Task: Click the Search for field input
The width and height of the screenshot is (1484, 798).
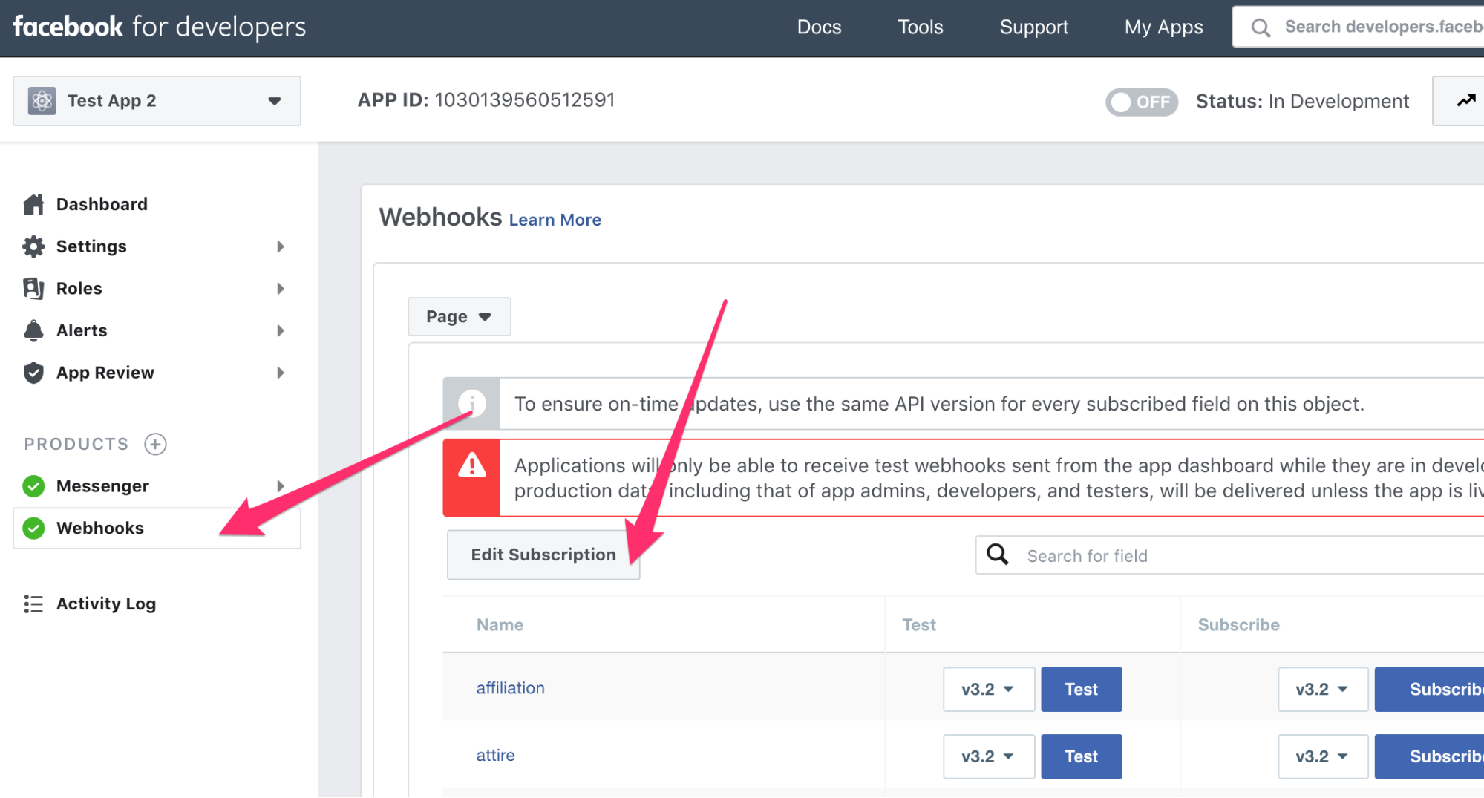Action: [1229, 555]
